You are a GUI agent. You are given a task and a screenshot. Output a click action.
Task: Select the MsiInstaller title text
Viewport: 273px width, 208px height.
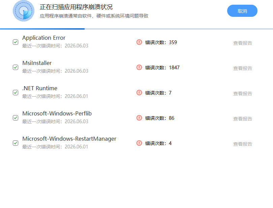(37, 63)
